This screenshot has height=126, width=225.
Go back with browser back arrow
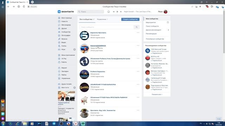(x=8, y=7)
